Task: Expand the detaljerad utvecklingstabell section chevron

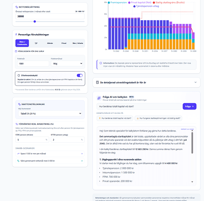Action: coord(196,82)
